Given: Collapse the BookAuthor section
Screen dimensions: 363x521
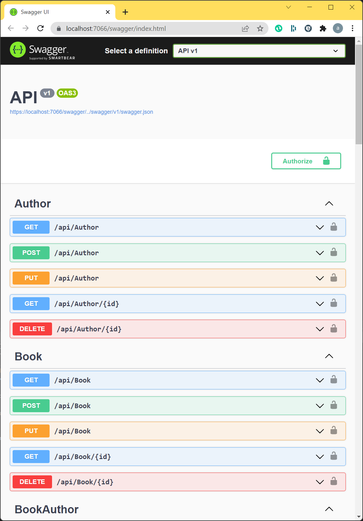Looking at the screenshot, I should tap(329, 509).
